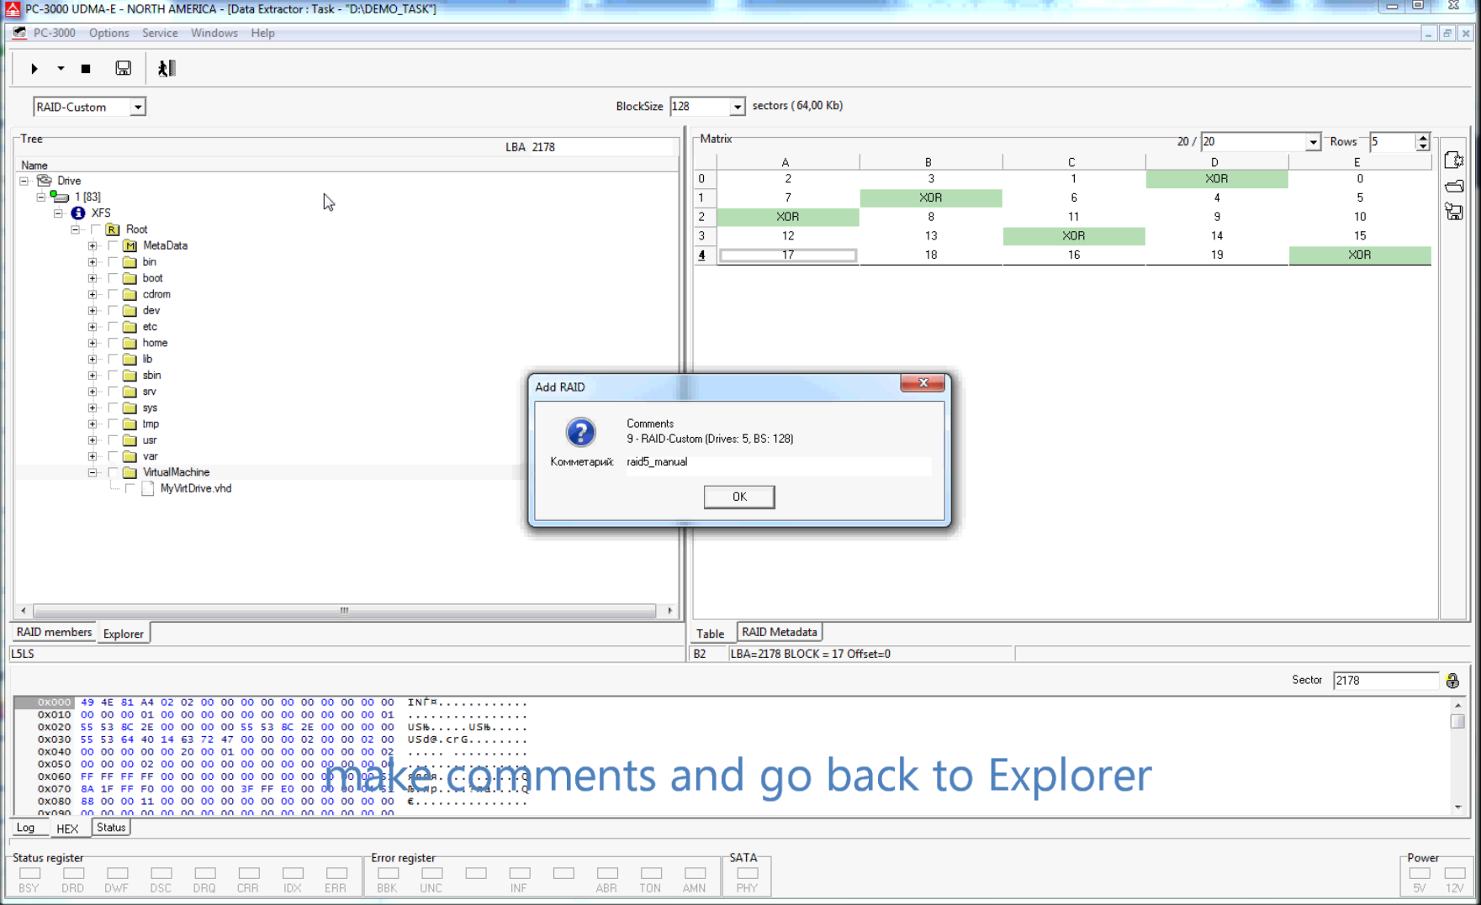This screenshot has height=905, width=1481.
Task: Open the Log tab
Action: [26, 828]
